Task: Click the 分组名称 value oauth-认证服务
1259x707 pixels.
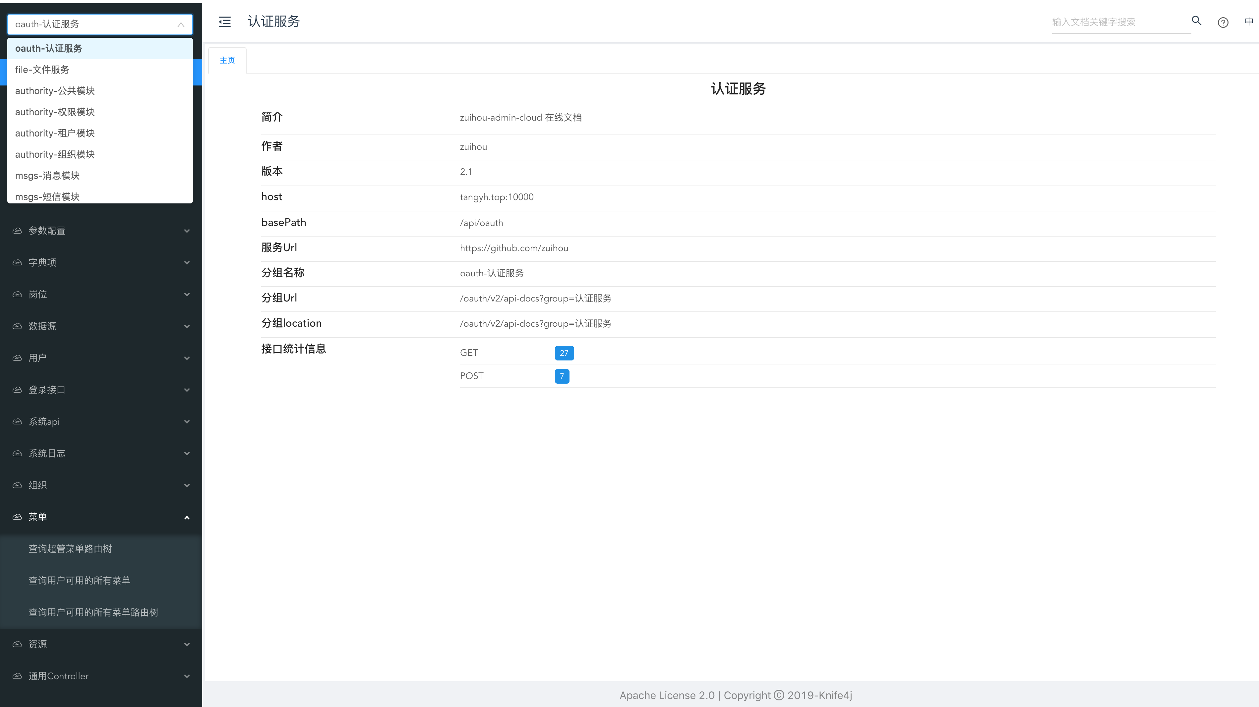Action: point(492,273)
